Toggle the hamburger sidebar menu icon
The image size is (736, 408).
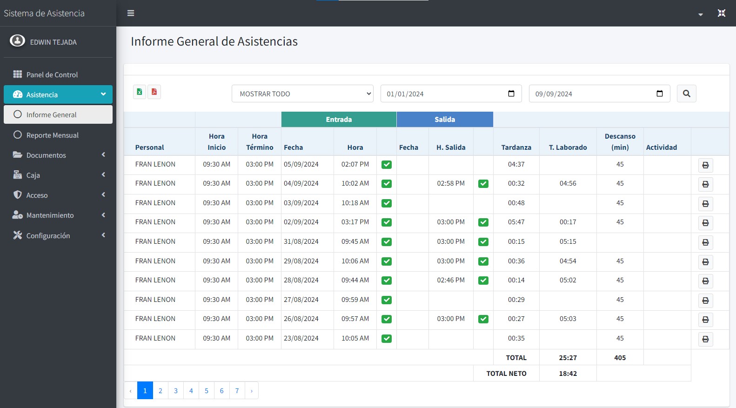point(131,13)
